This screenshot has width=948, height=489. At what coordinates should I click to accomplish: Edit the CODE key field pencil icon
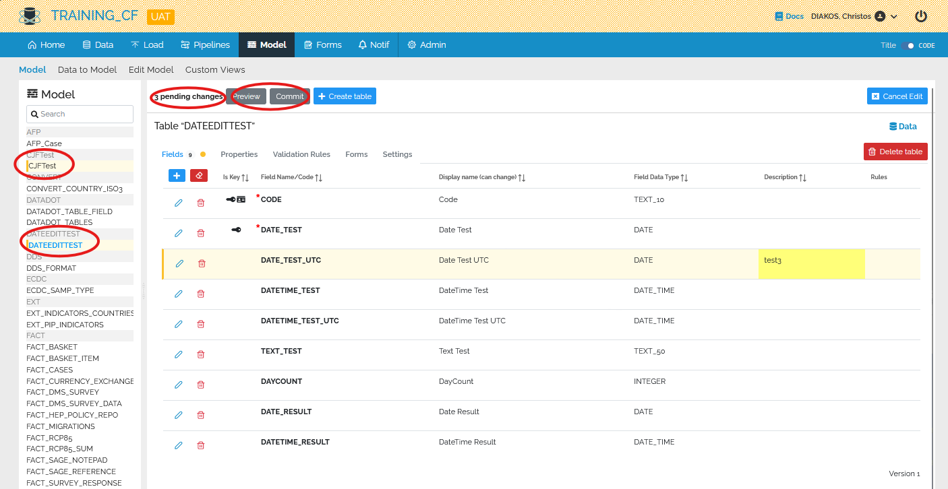pyautogui.click(x=178, y=203)
